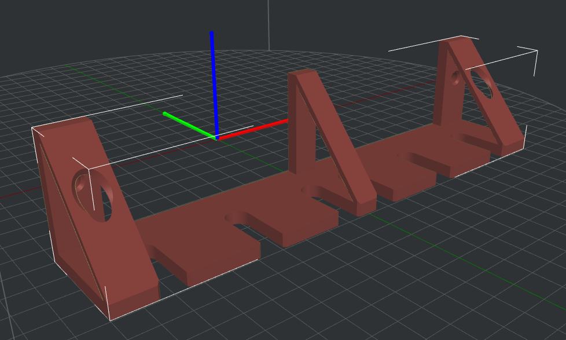Select the left triangular bracket face
This screenshot has height=340, width=566.
pyautogui.click(x=97, y=213)
